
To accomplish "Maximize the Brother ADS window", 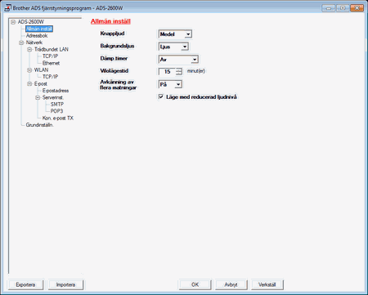I will click(343, 8).
